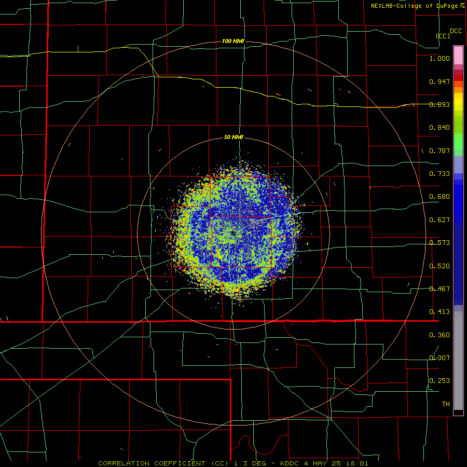Click the DCC label above the color scale
This screenshot has height=467, width=467.
456,31
